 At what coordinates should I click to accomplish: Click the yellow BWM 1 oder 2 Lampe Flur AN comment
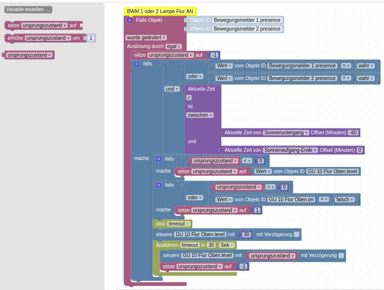pyautogui.click(x=160, y=11)
